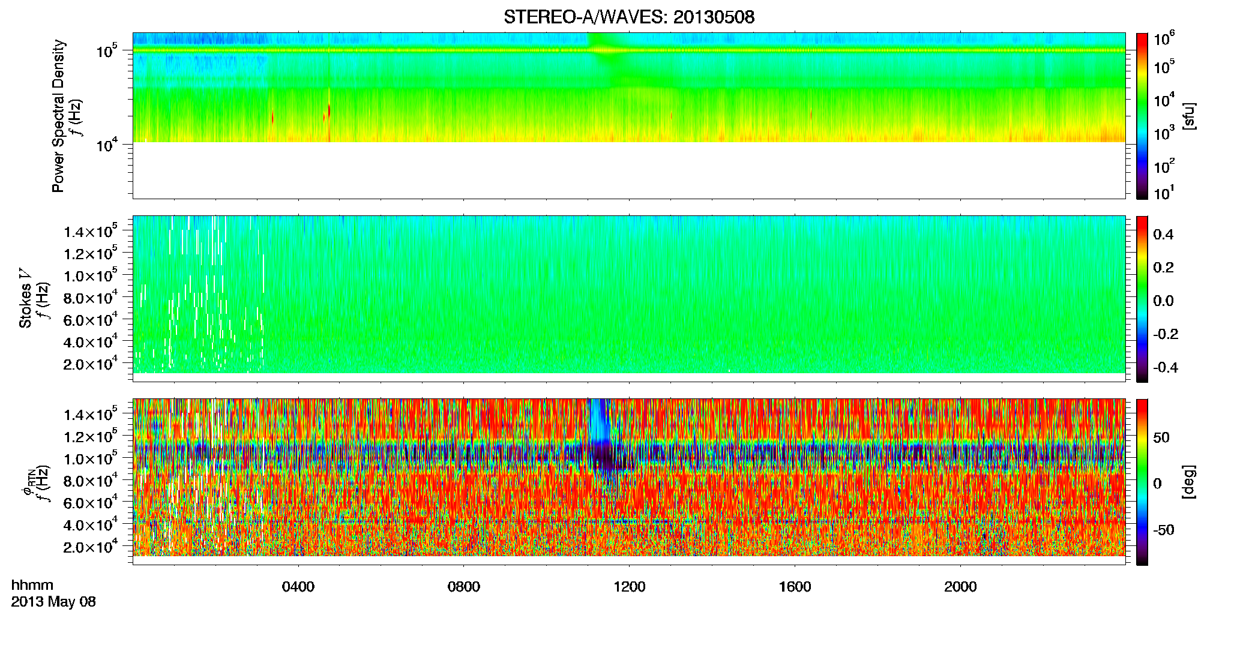Click the Power Spectral Density colorbar
The image size is (1258, 648).
tap(1142, 116)
